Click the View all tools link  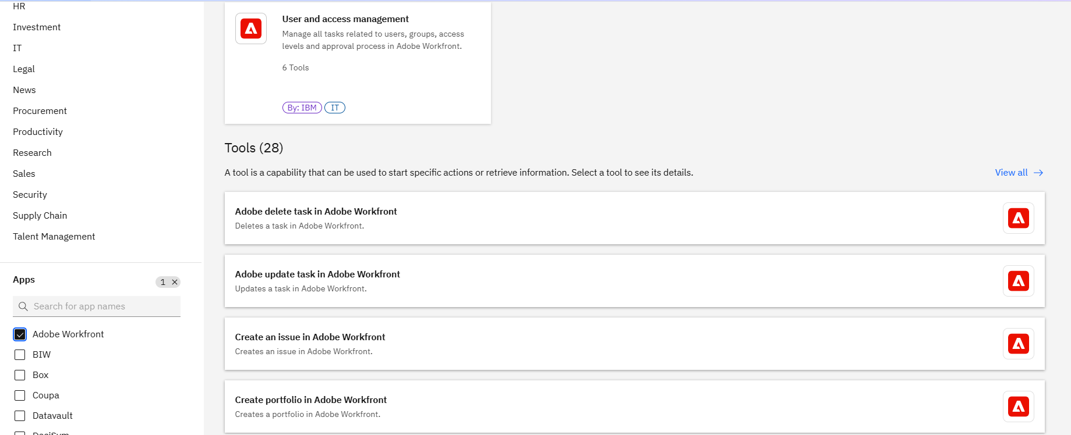coord(1011,173)
